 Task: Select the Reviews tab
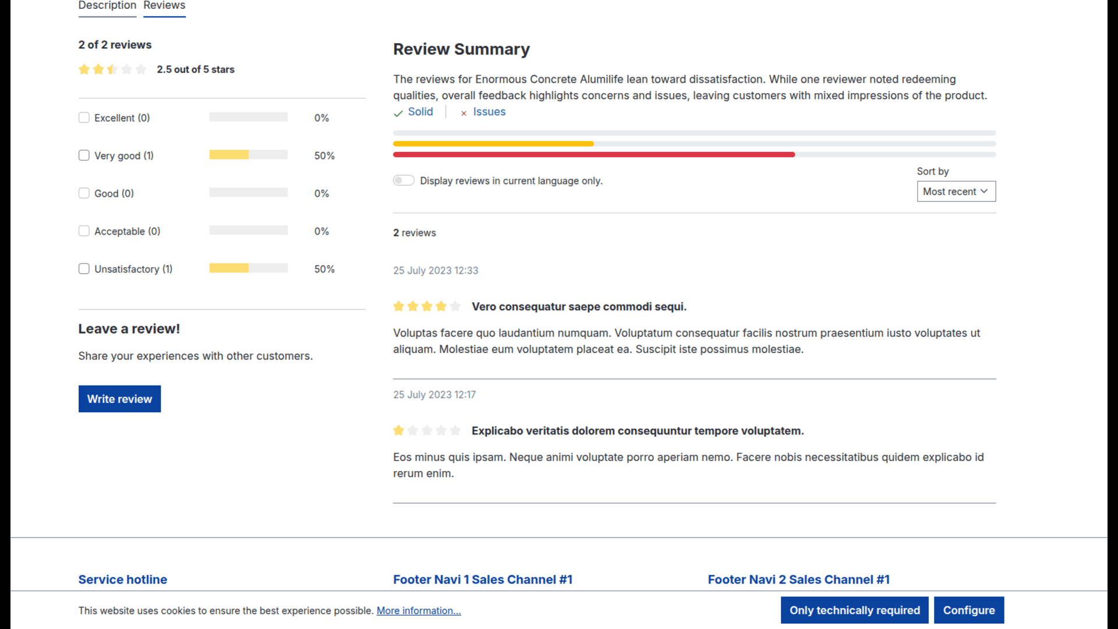tap(164, 6)
